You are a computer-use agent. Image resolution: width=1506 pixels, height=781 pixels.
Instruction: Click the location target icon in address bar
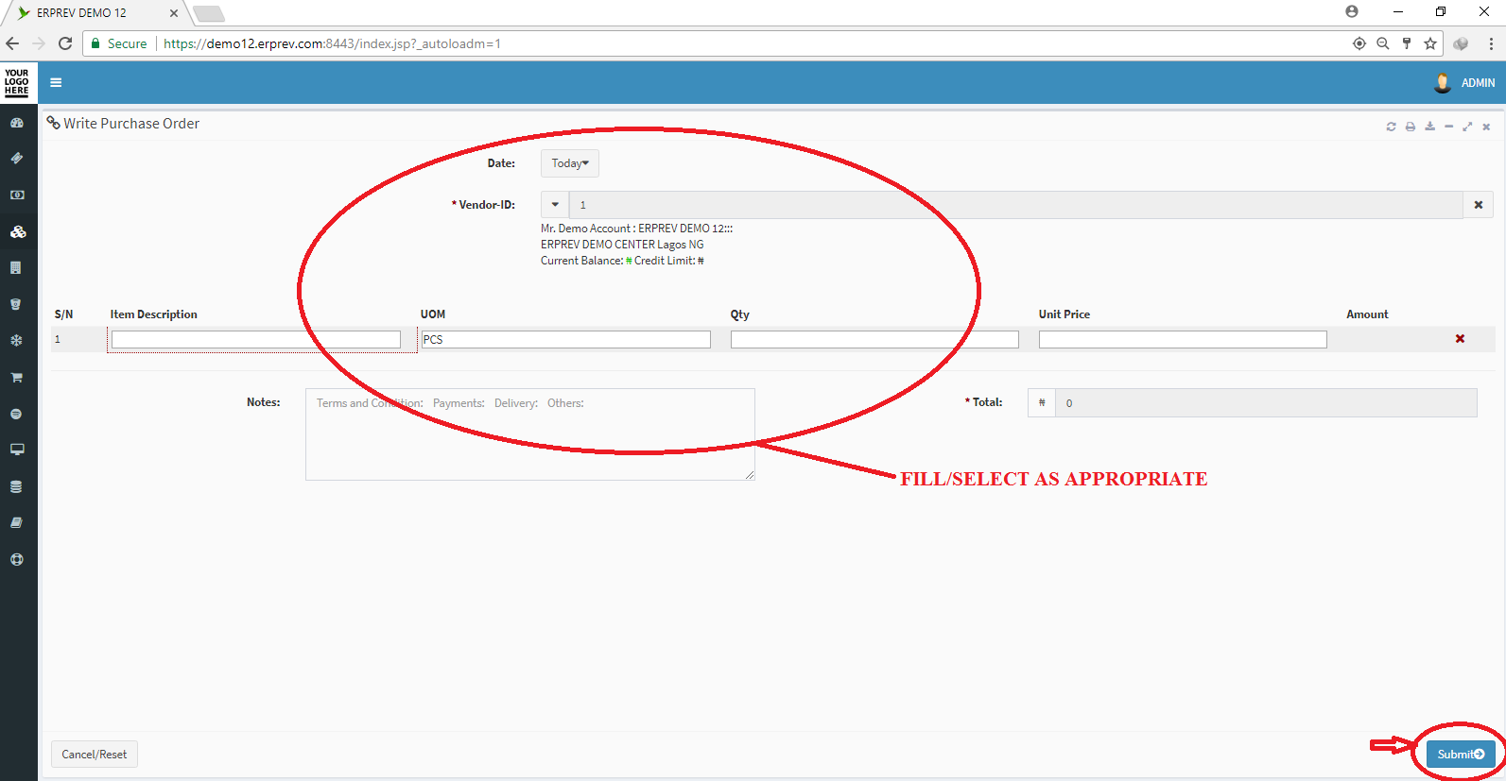pyautogui.click(x=1359, y=43)
